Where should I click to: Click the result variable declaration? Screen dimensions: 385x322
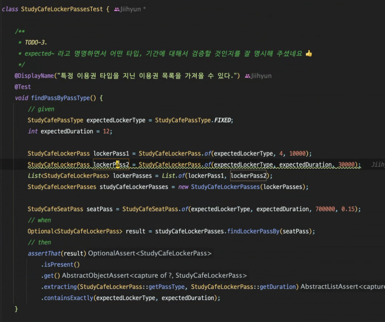click(x=136, y=231)
